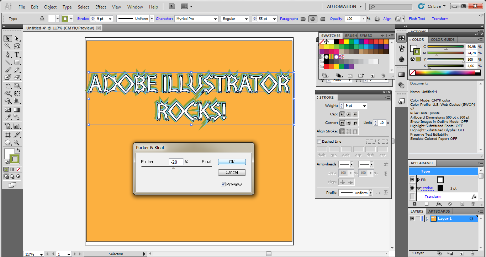The image size is (486, 257).
Task: Click Add New Effect fx button
Action: pos(439,204)
